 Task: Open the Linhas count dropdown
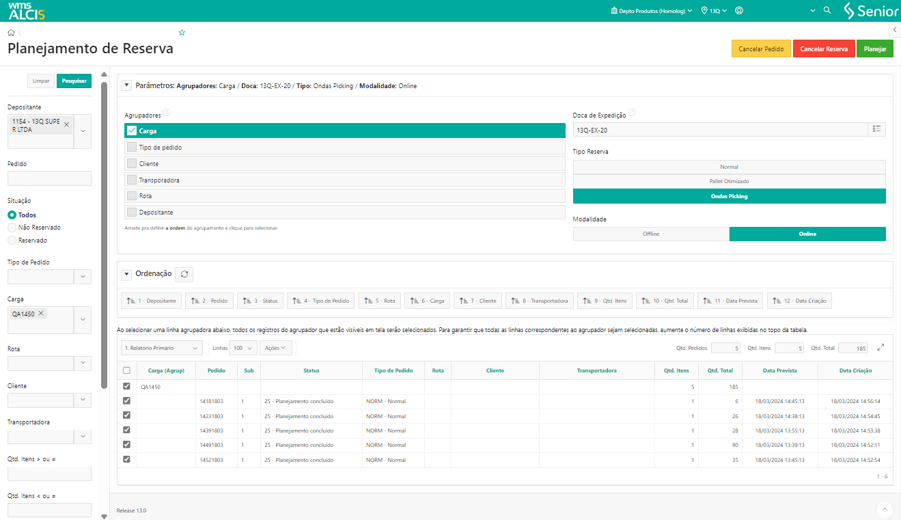243,348
